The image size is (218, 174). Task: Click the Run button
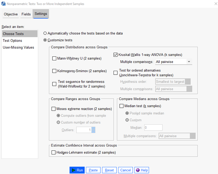click(x=77, y=170)
